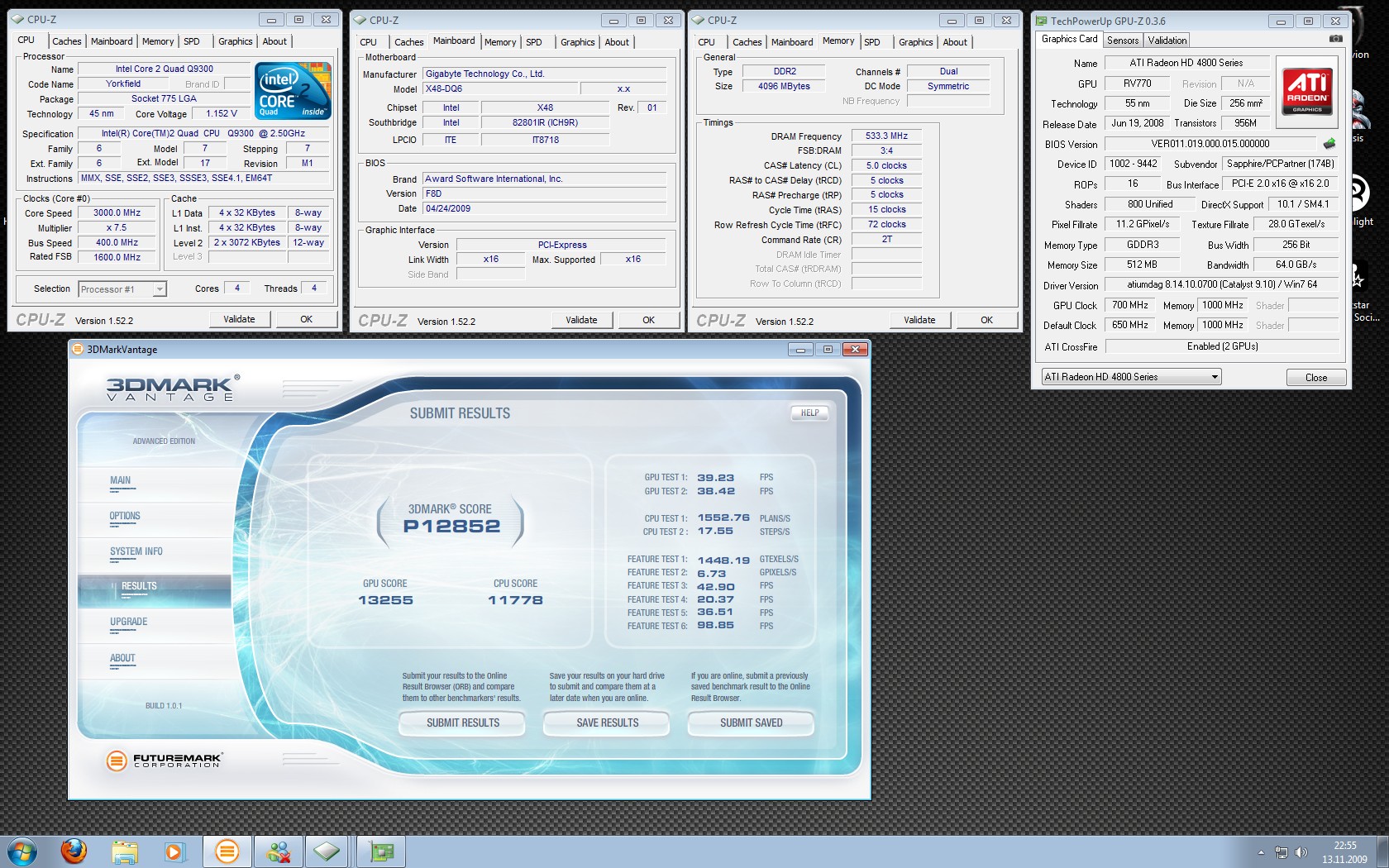Select the CPU-Z taskbar button

point(327,851)
